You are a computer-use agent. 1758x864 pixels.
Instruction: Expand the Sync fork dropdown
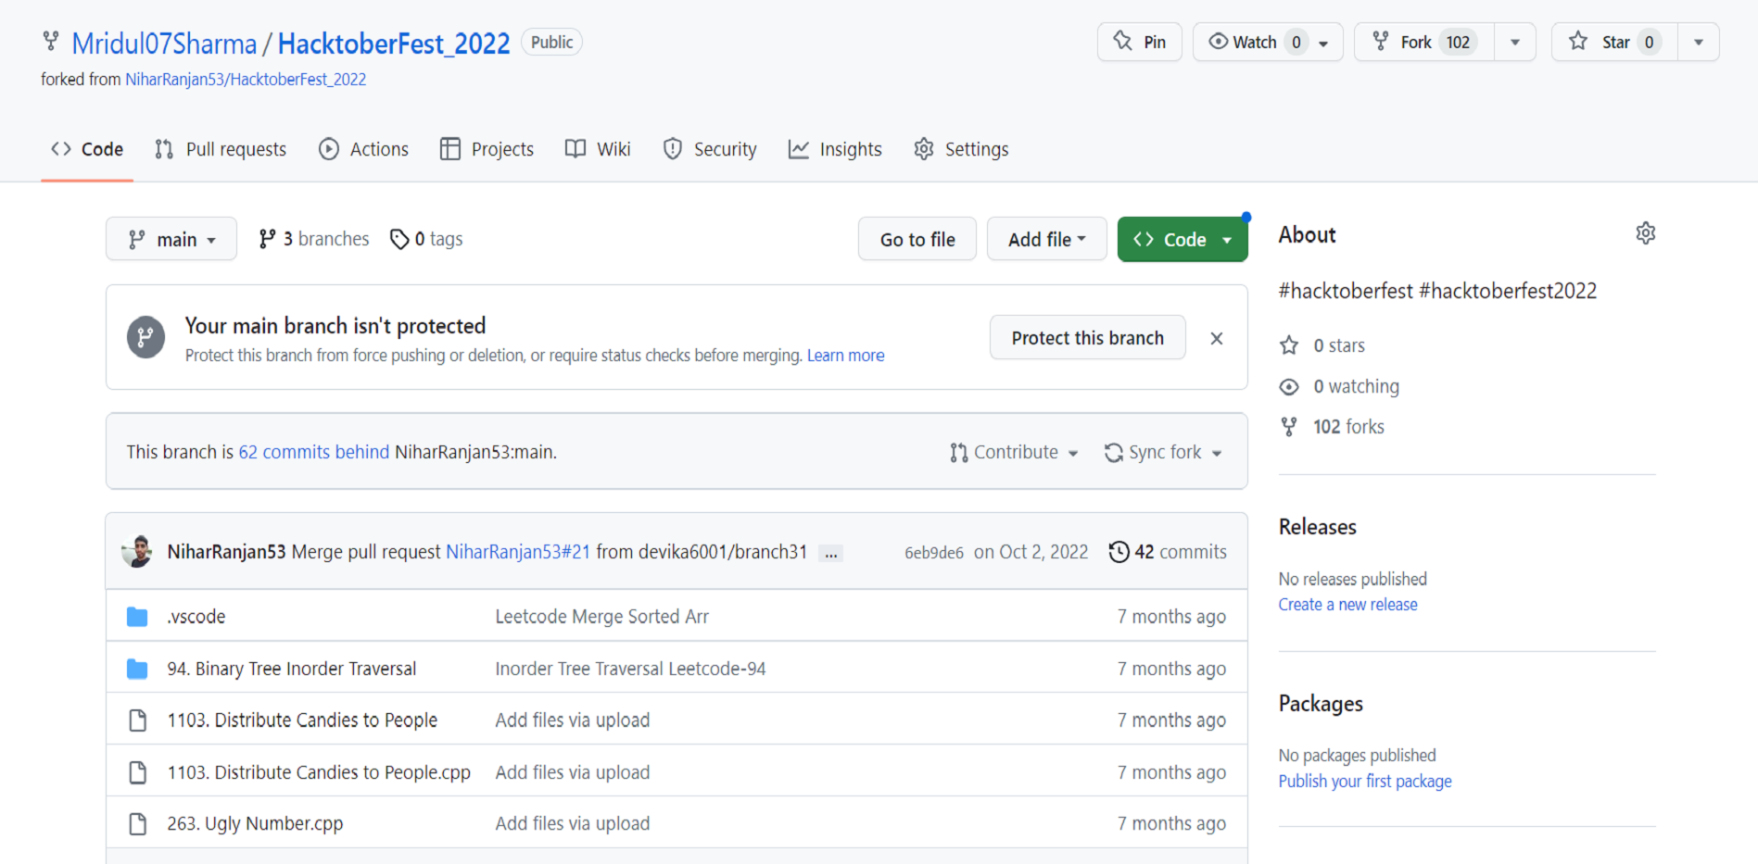tap(1163, 453)
